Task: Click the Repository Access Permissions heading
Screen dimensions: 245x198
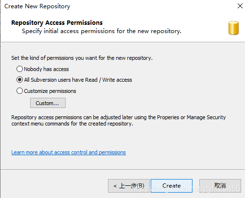Action: 57,23
